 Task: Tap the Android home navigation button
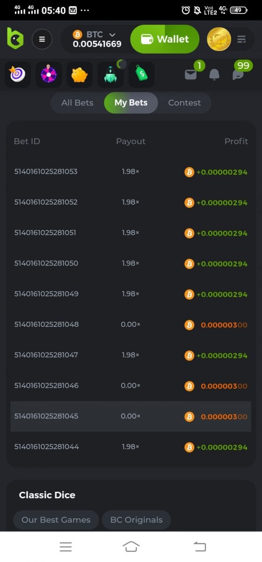[x=131, y=546]
